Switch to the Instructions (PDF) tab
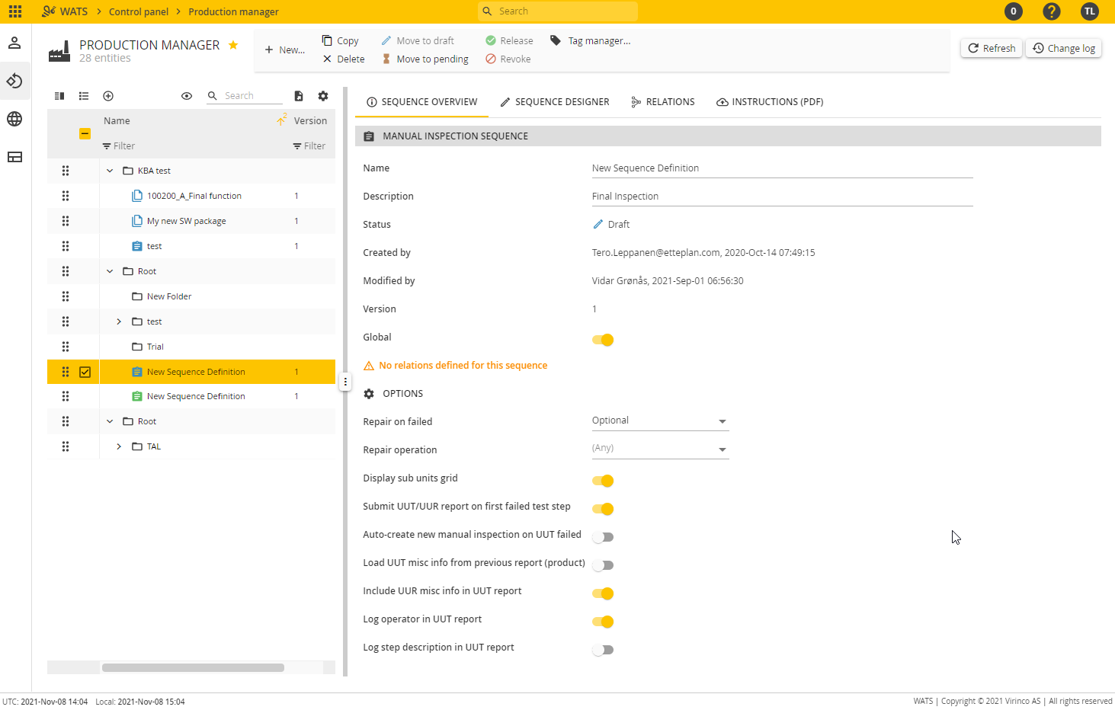The width and height of the screenshot is (1115, 710). (770, 102)
